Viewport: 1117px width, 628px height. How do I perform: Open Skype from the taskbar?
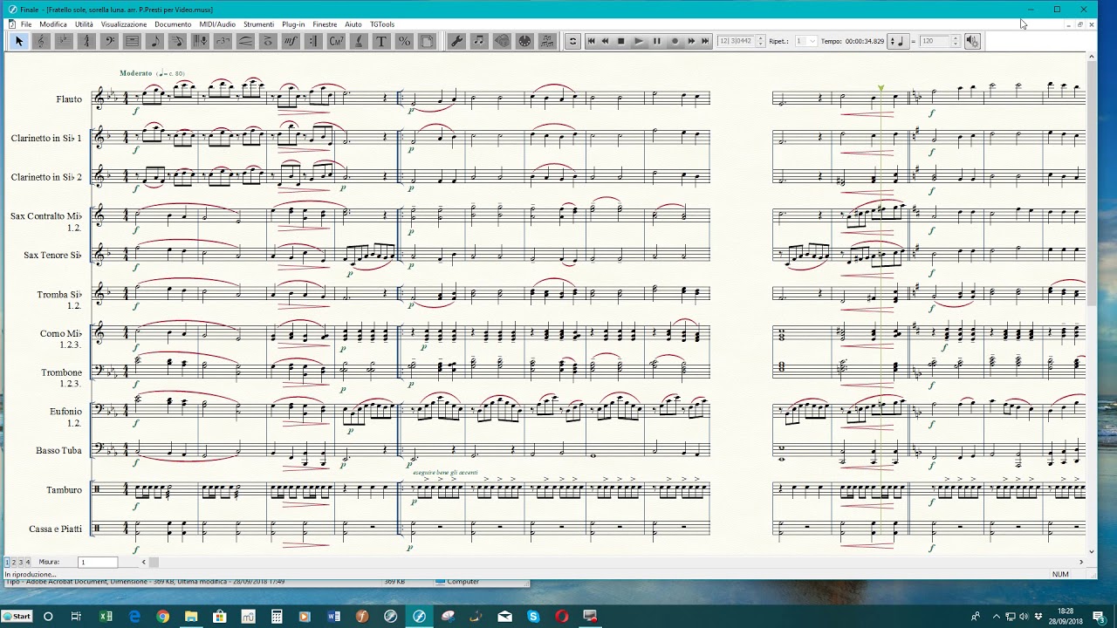(x=533, y=617)
